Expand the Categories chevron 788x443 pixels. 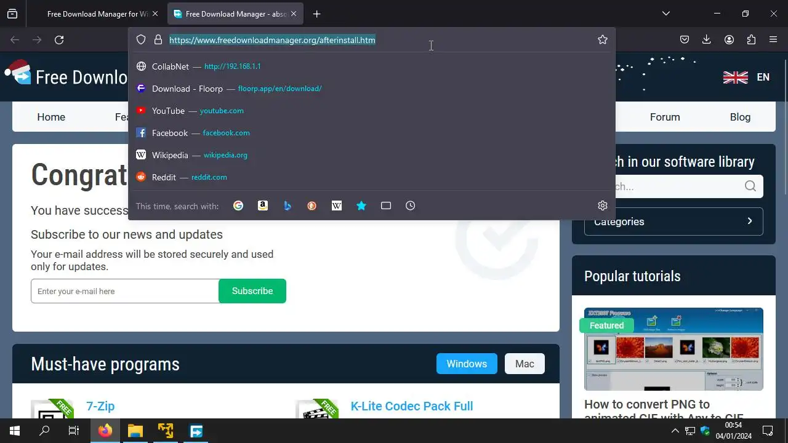click(x=749, y=221)
